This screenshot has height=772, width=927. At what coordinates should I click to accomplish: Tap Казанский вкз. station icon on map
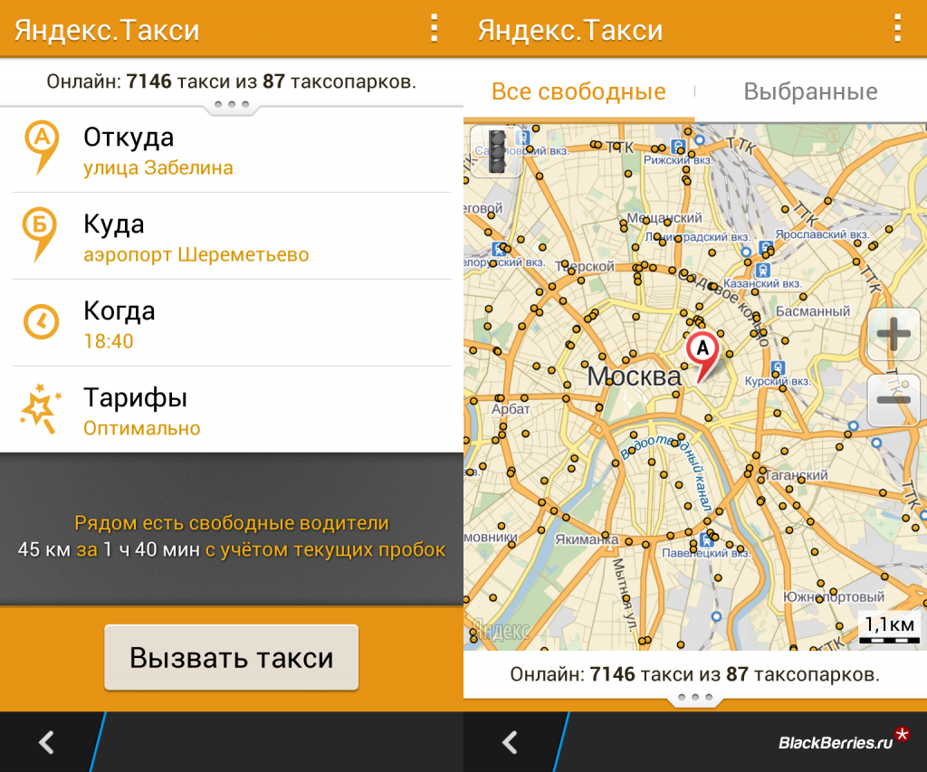click(762, 271)
